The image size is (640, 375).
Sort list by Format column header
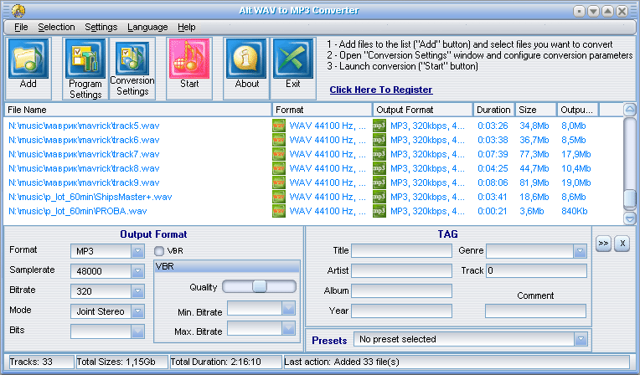[x=323, y=110]
